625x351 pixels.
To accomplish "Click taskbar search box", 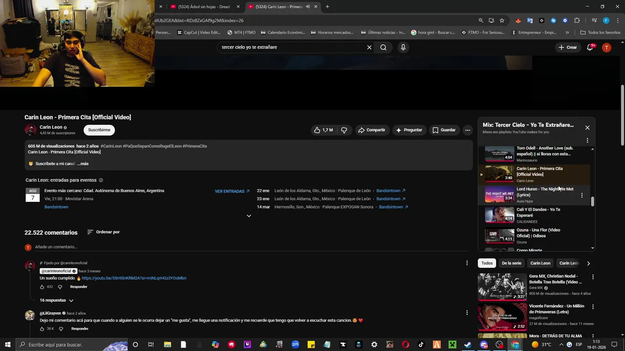I will tap(71, 345).
